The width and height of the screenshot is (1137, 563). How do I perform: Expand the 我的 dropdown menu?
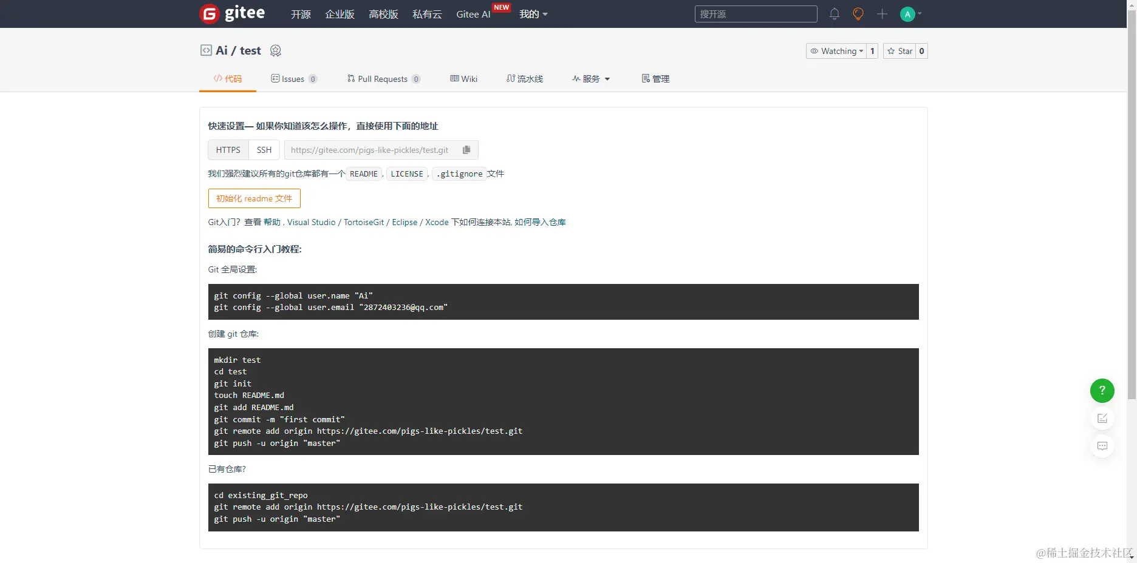click(x=533, y=14)
